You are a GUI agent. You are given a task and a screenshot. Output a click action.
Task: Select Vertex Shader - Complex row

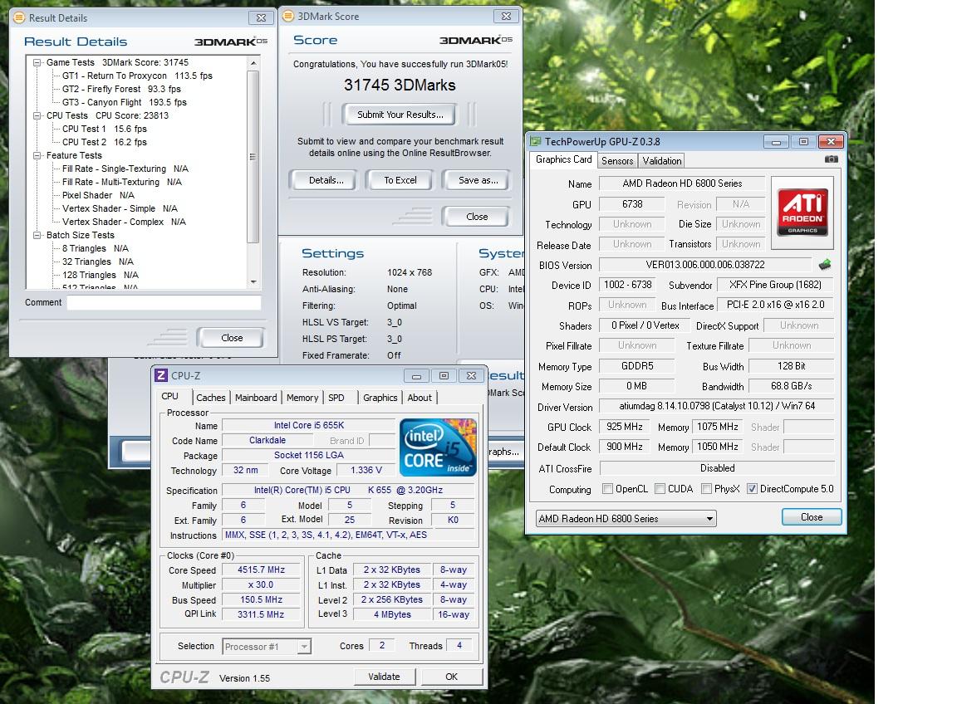[124, 222]
